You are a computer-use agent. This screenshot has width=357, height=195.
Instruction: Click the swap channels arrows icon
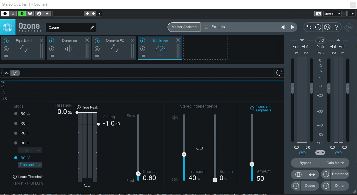pyautogui.click(x=312, y=174)
